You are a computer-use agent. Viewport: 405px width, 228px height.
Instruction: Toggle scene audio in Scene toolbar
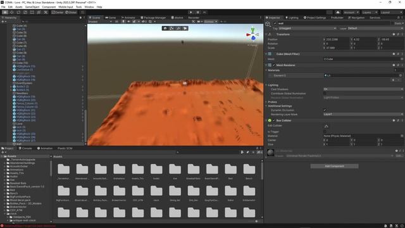tap(128, 22)
